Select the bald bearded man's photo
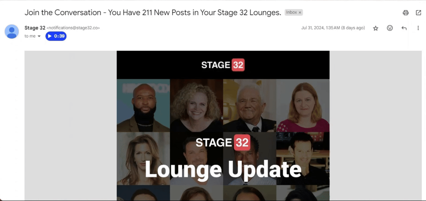 pos(143,105)
